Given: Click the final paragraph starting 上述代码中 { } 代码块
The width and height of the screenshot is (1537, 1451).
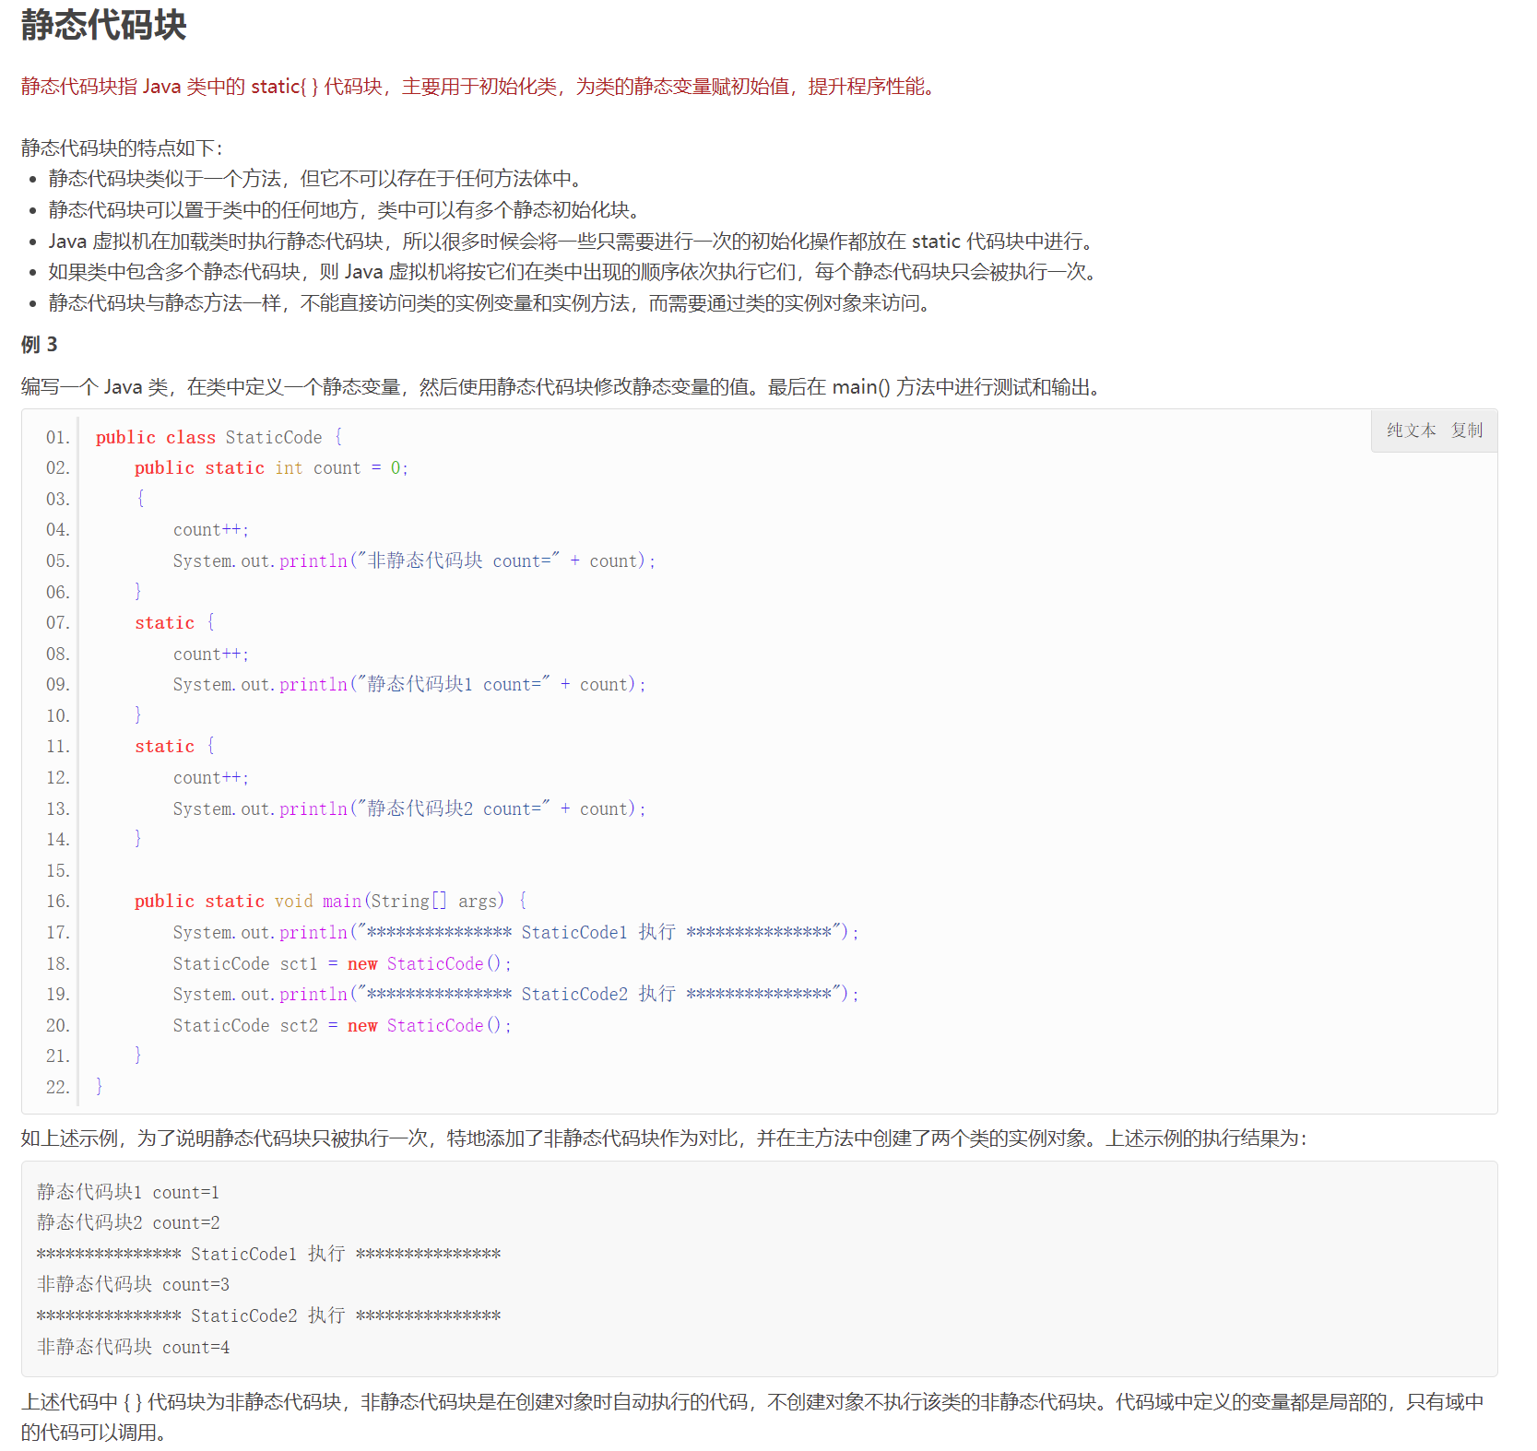Looking at the screenshot, I should click(752, 1418).
